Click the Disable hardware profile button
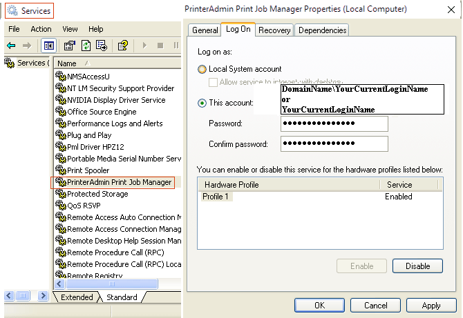This screenshot has width=463, height=318. [x=417, y=266]
